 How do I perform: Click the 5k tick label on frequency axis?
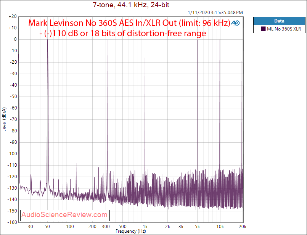click(x=198, y=227)
